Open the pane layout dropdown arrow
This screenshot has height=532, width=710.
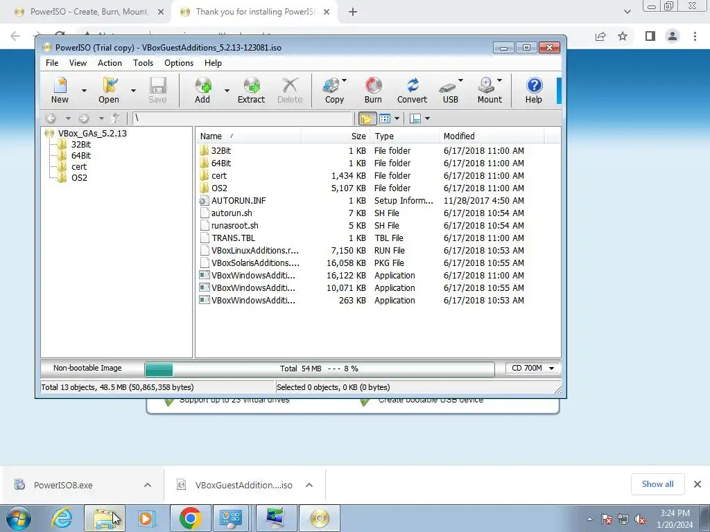(427, 118)
